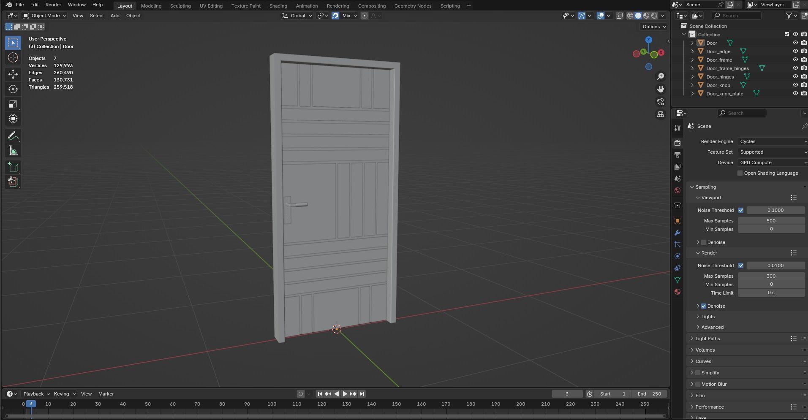Click the pan view hand icon

coord(661,89)
